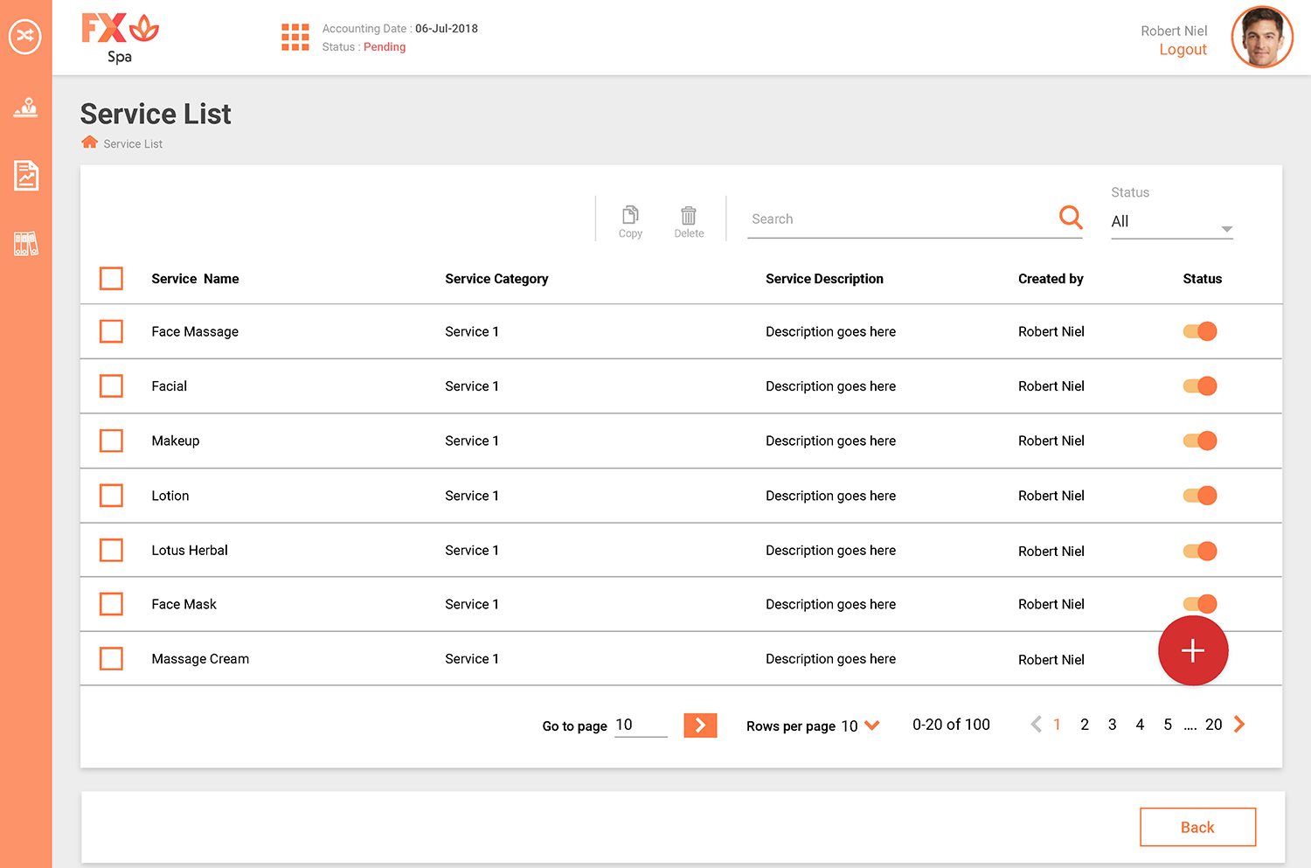
Task: Disable the status toggle for Makeup
Action: point(1199,441)
